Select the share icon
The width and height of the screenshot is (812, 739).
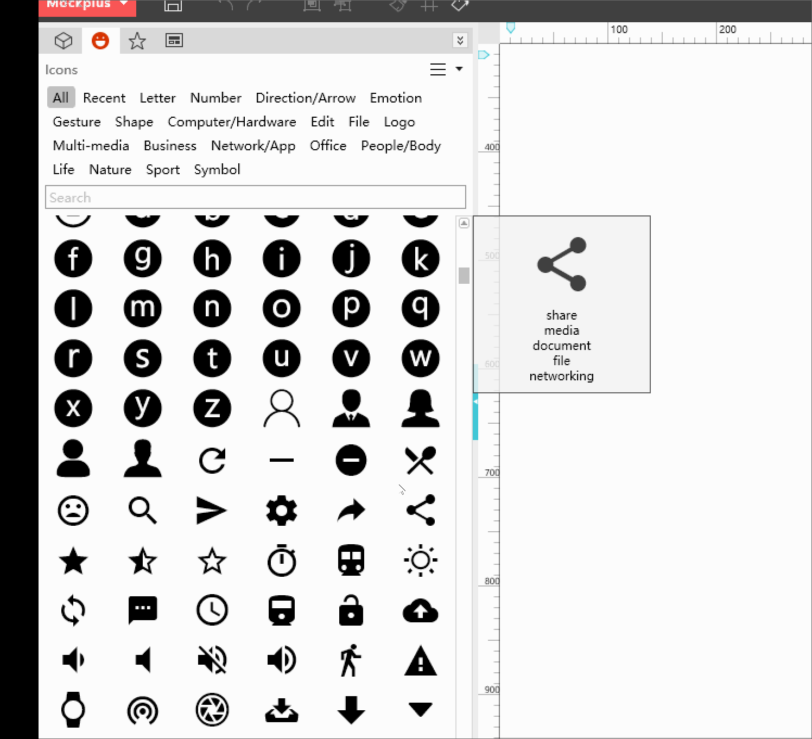(421, 510)
